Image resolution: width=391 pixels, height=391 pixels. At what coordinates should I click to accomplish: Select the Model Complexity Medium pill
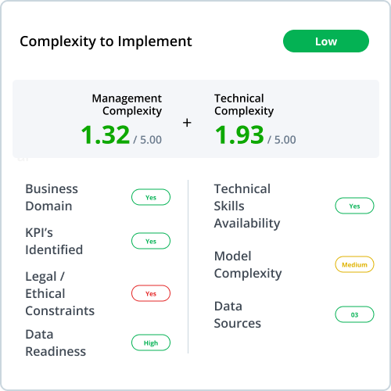(x=354, y=264)
